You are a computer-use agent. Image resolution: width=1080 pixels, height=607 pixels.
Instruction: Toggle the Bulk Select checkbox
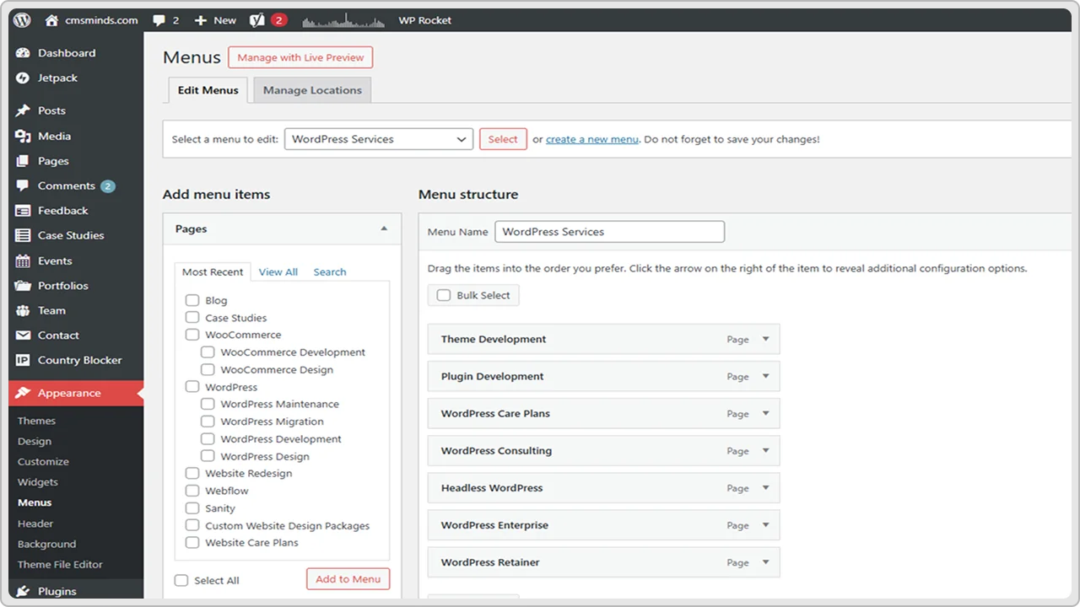[444, 295]
